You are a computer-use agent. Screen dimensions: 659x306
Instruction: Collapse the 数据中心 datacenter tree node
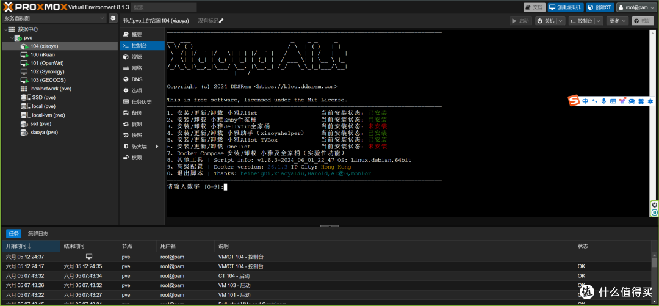[5, 29]
